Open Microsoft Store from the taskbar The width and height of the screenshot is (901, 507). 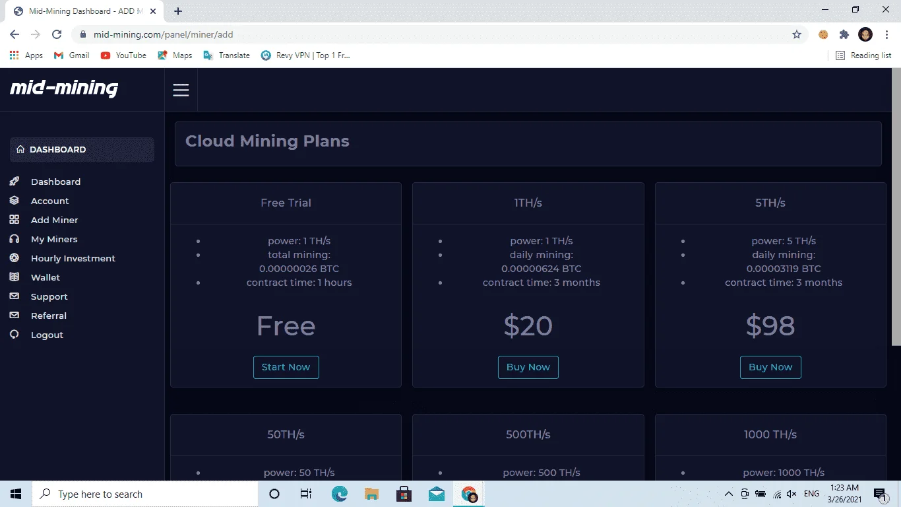404,494
